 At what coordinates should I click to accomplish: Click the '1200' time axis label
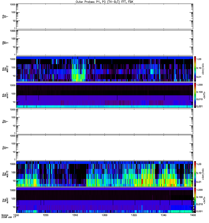click(x=16, y=215)
